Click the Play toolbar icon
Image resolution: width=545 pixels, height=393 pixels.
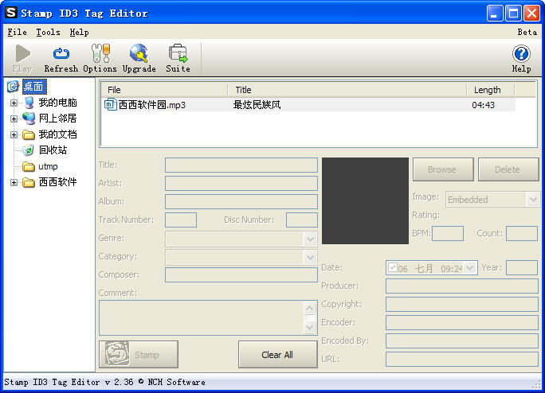[22, 53]
